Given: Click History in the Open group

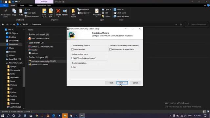Looking at the screenshot, I should pyautogui.click(x=106, y=16).
